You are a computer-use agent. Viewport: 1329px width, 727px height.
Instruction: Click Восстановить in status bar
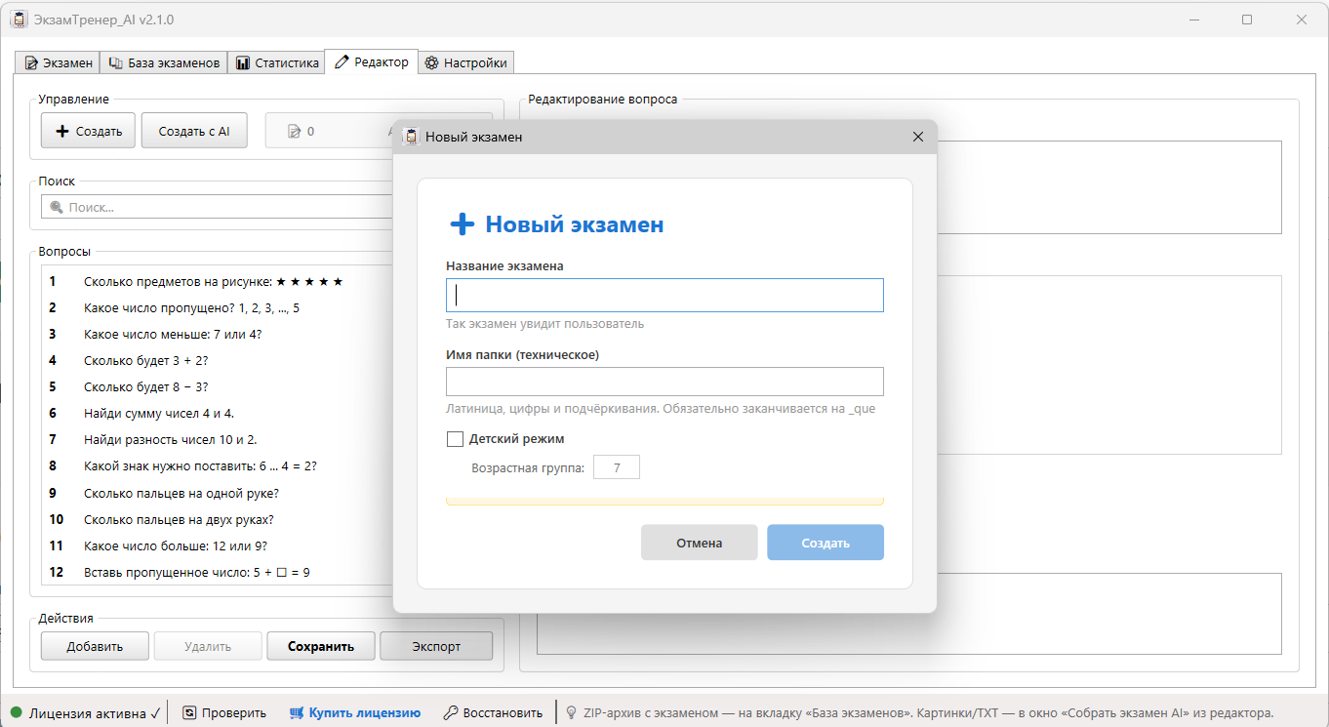(x=493, y=712)
